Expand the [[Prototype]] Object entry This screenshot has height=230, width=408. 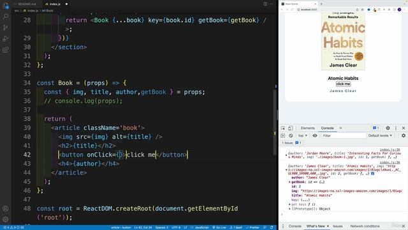[289, 209]
